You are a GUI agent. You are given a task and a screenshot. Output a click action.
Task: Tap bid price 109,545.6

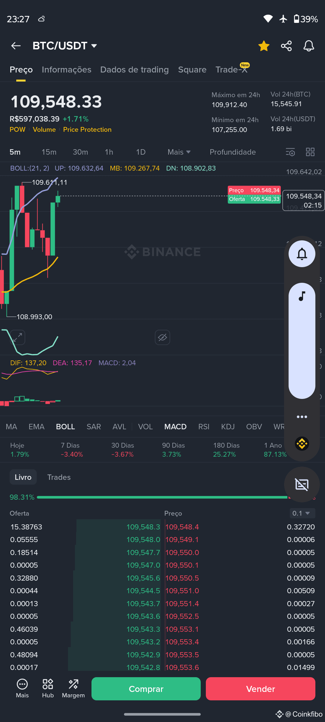point(143,578)
